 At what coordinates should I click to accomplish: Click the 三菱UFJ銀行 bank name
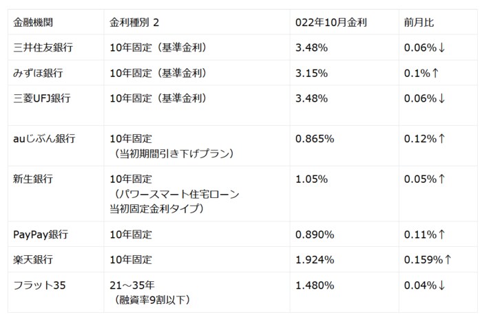tap(42, 98)
